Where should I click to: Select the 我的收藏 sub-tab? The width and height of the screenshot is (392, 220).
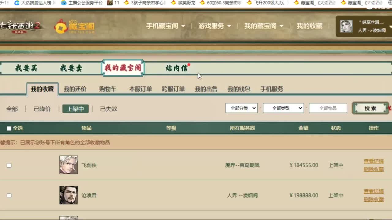(42, 89)
